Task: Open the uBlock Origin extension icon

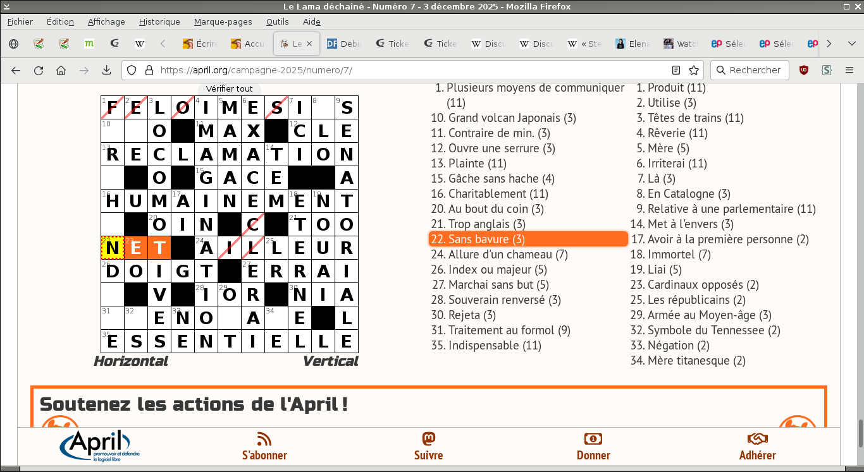Action: (804, 70)
